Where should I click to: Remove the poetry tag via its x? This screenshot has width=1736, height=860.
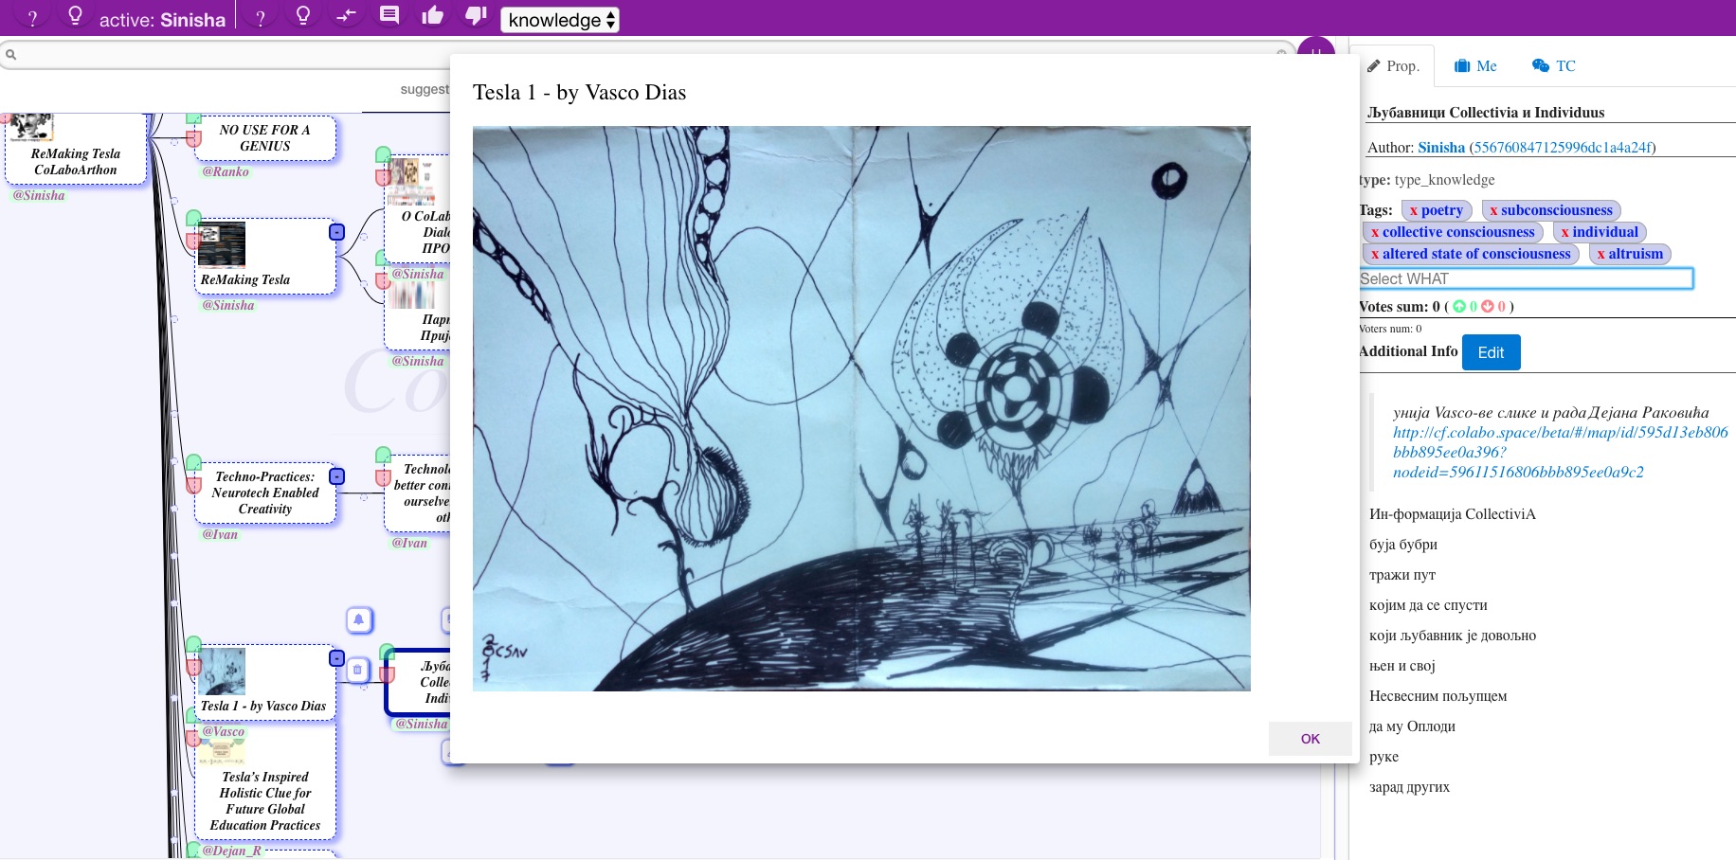(1413, 211)
